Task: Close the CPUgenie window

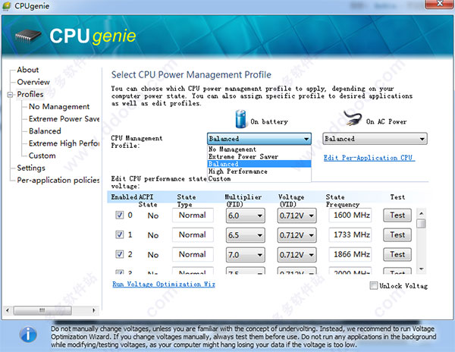Action: point(440,4)
